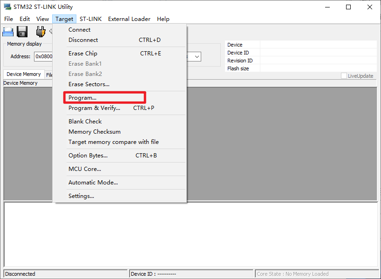Click the Connect to target plug icon
381x279 pixels.
(41, 32)
